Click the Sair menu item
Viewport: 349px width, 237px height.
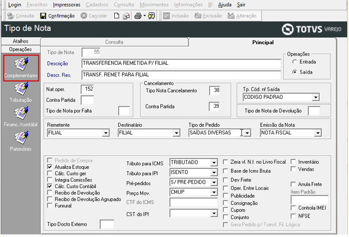click(241, 4)
